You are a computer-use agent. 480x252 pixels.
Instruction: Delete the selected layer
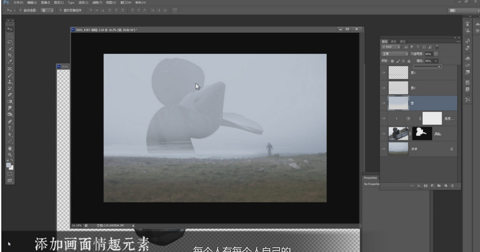[453, 186]
